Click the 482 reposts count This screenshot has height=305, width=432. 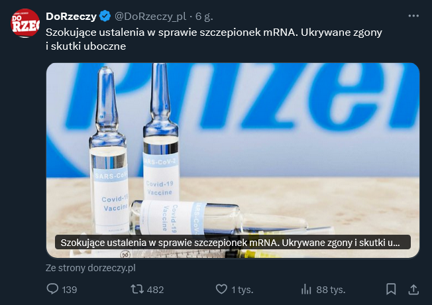(156, 290)
